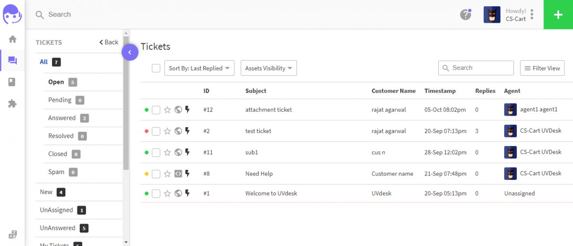Open the Knowledgebase book icon
The width and height of the screenshot is (573, 246).
(x=12, y=82)
